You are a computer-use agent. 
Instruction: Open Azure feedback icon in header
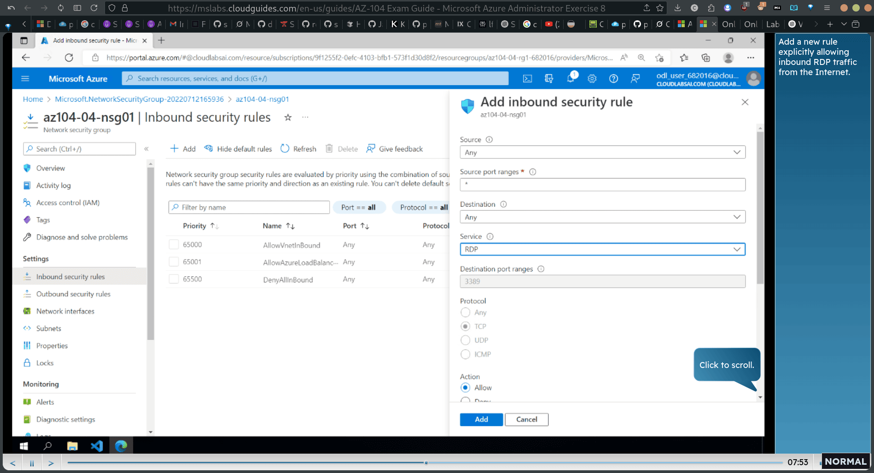click(x=635, y=79)
